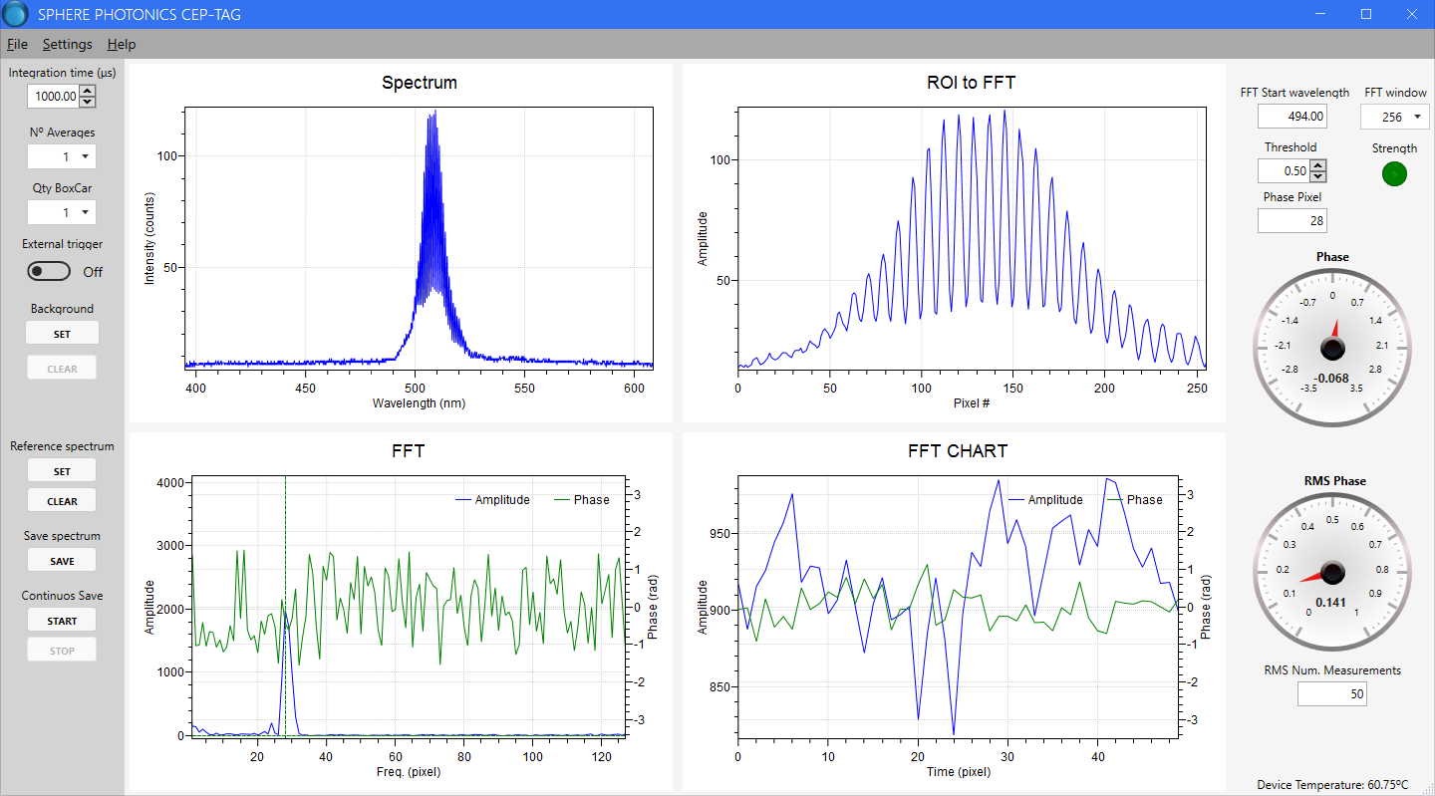
Task: Click the Phase gauge dial
Action: pos(1332,349)
